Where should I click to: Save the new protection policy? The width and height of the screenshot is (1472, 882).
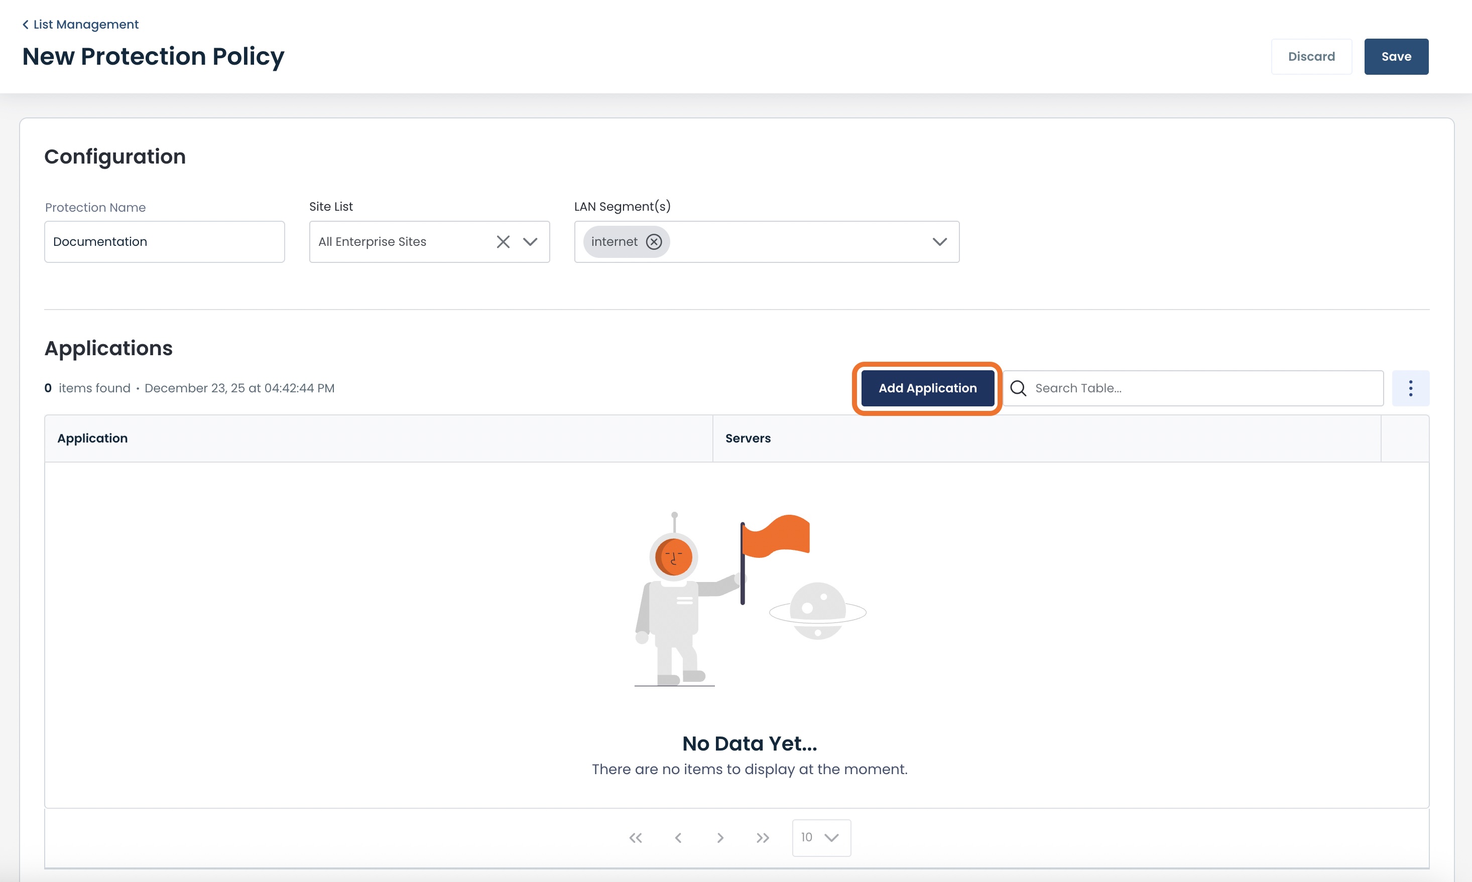(1396, 57)
